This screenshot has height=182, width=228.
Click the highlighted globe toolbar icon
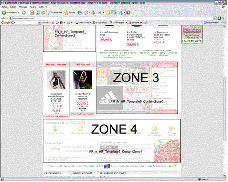click(x=120, y=13)
